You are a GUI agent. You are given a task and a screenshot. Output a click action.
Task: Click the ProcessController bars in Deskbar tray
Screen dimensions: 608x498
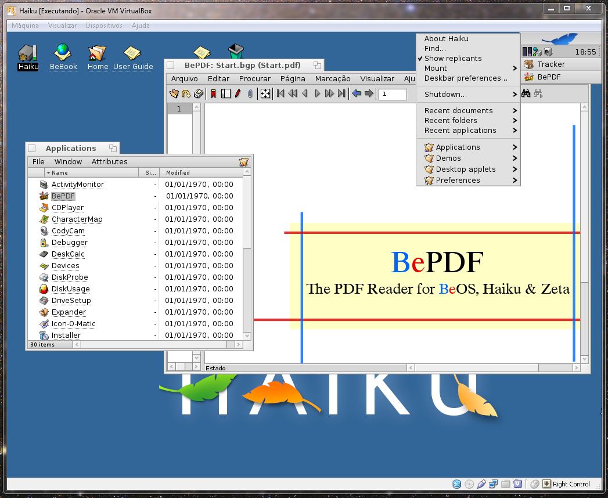tap(527, 52)
